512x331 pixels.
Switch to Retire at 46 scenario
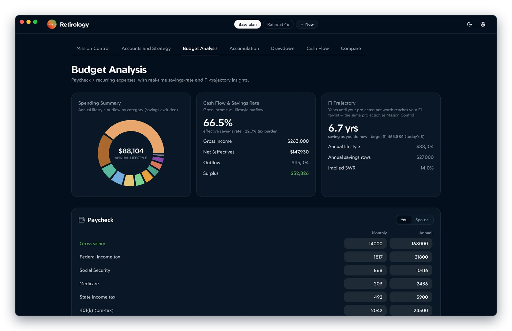click(278, 24)
